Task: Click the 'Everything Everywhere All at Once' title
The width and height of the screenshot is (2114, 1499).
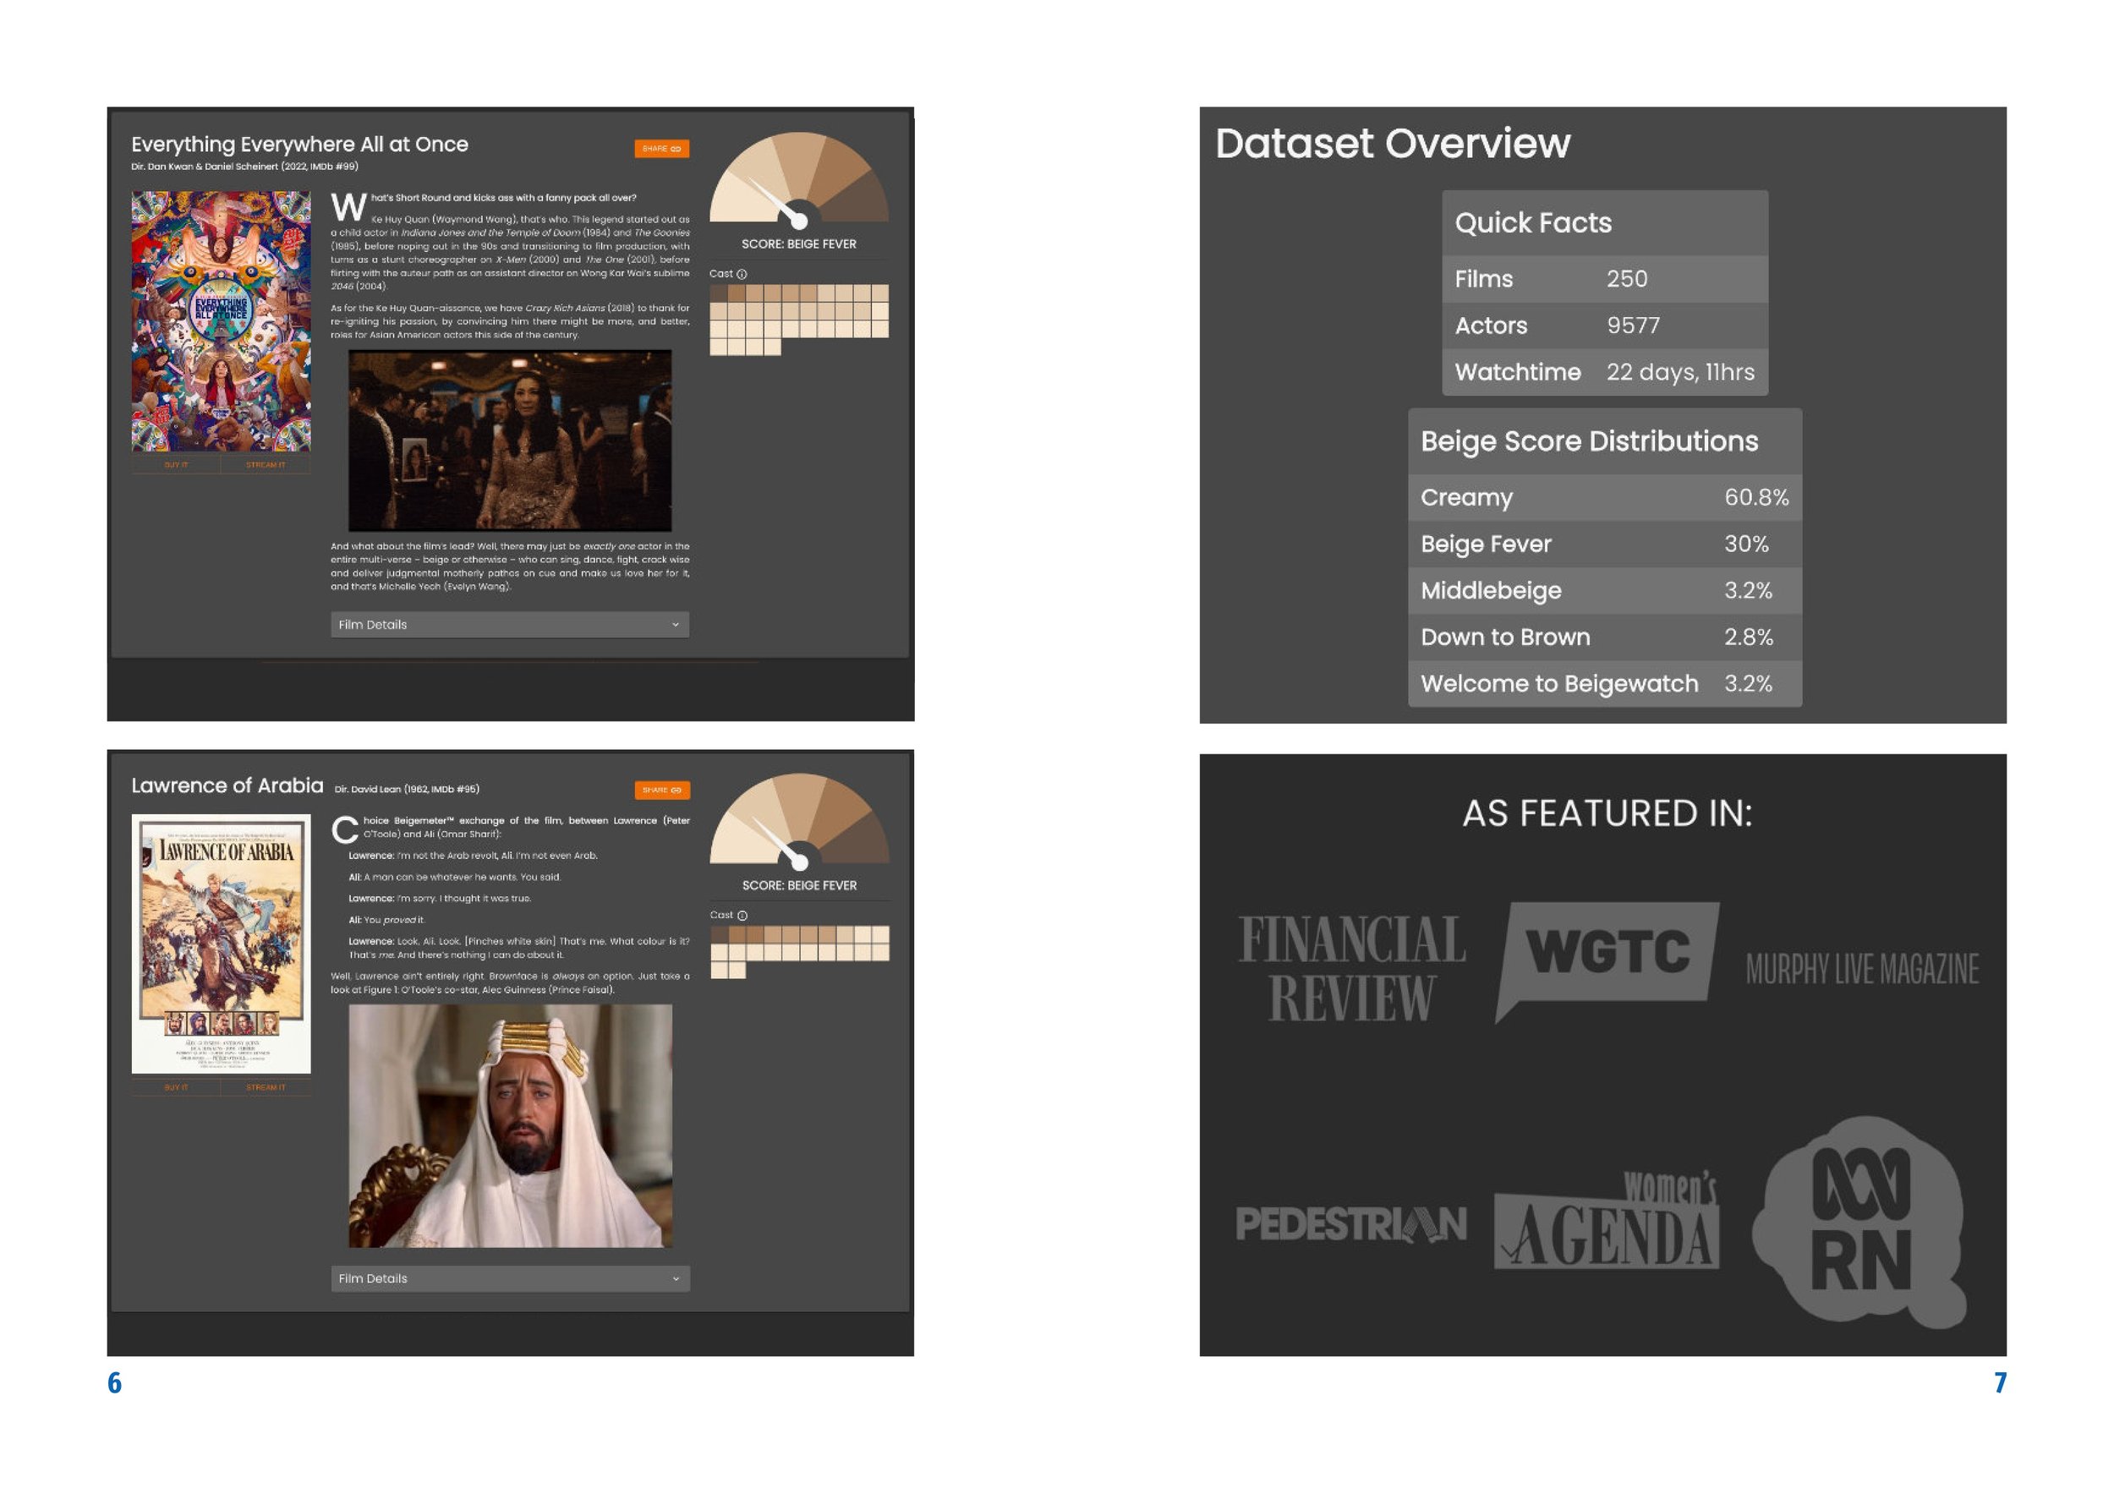Action: pyautogui.click(x=299, y=144)
